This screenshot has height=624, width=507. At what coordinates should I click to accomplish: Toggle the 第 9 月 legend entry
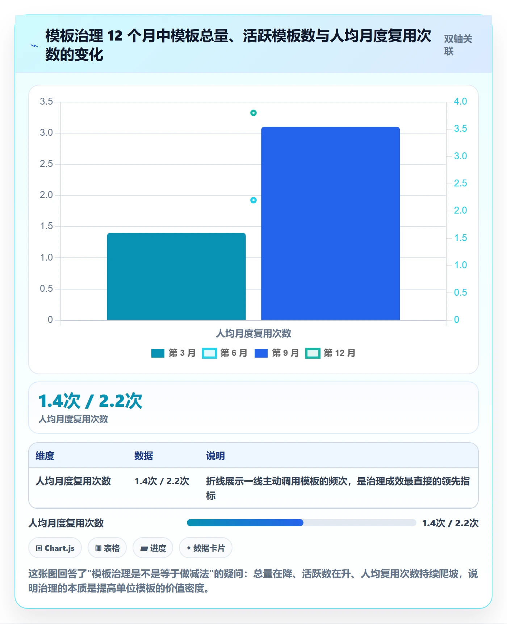pos(277,353)
